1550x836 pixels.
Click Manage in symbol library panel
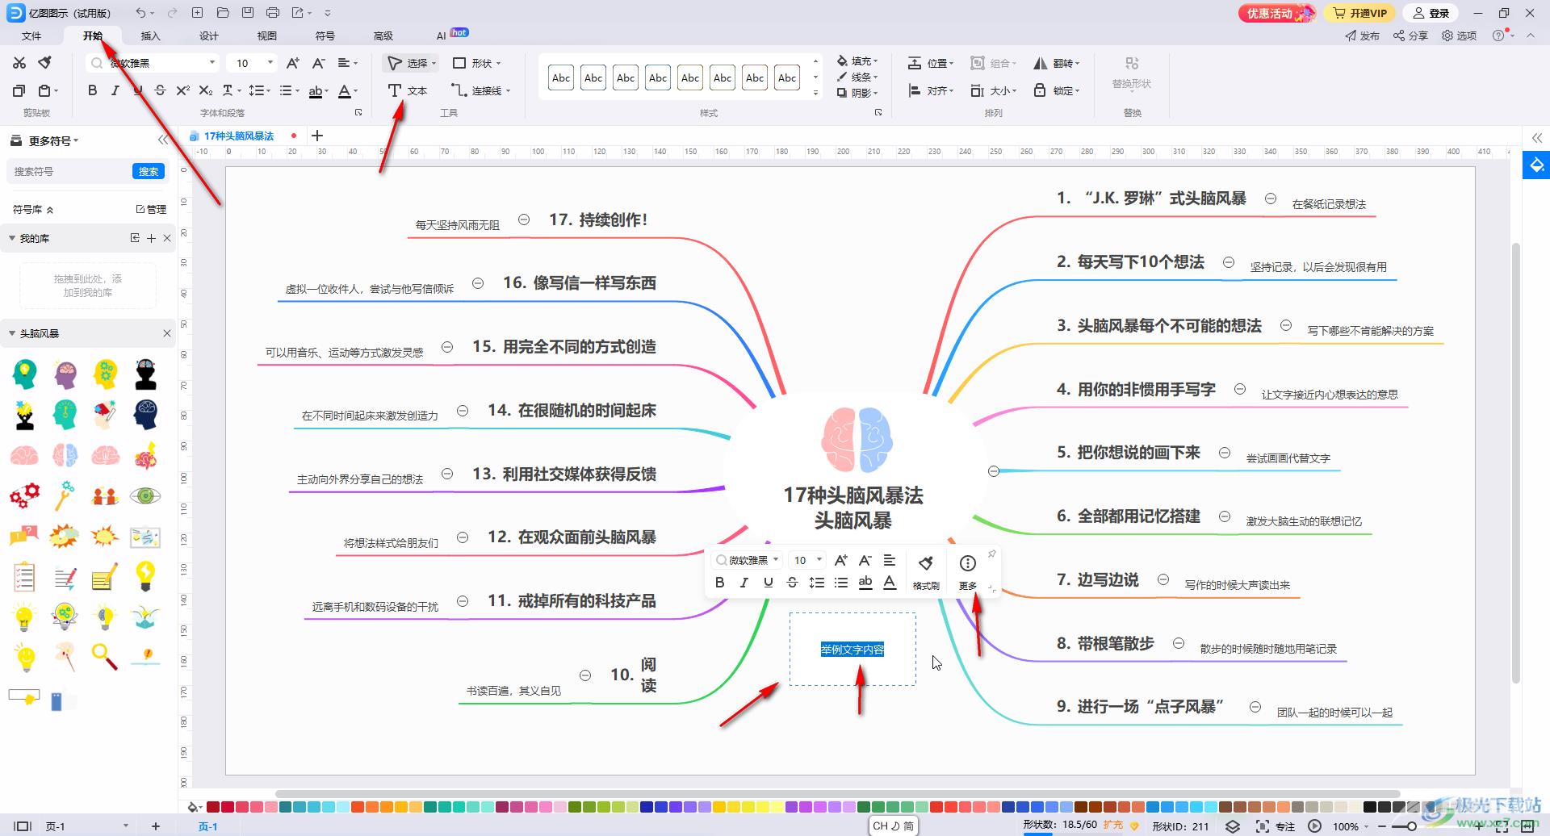click(151, 209)
